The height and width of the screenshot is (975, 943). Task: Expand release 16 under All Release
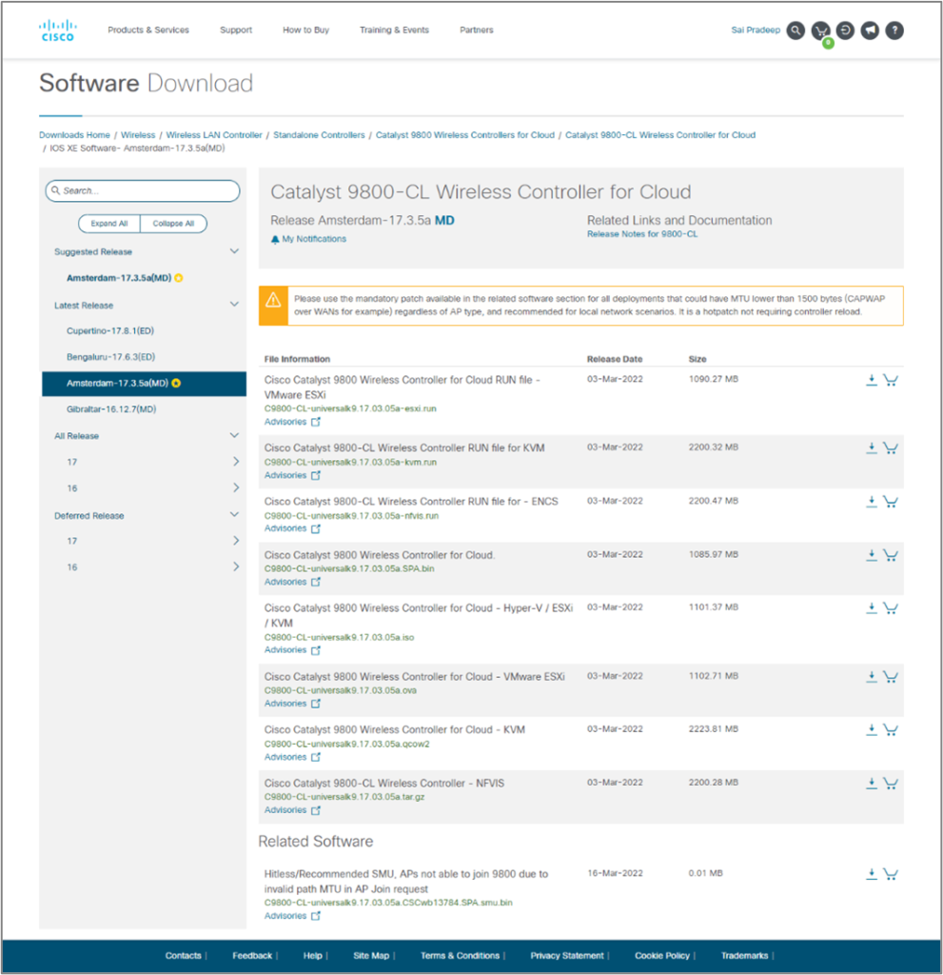[236, 487]
